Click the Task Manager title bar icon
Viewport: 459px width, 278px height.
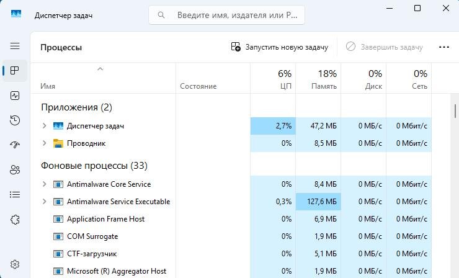click(16, 14)
